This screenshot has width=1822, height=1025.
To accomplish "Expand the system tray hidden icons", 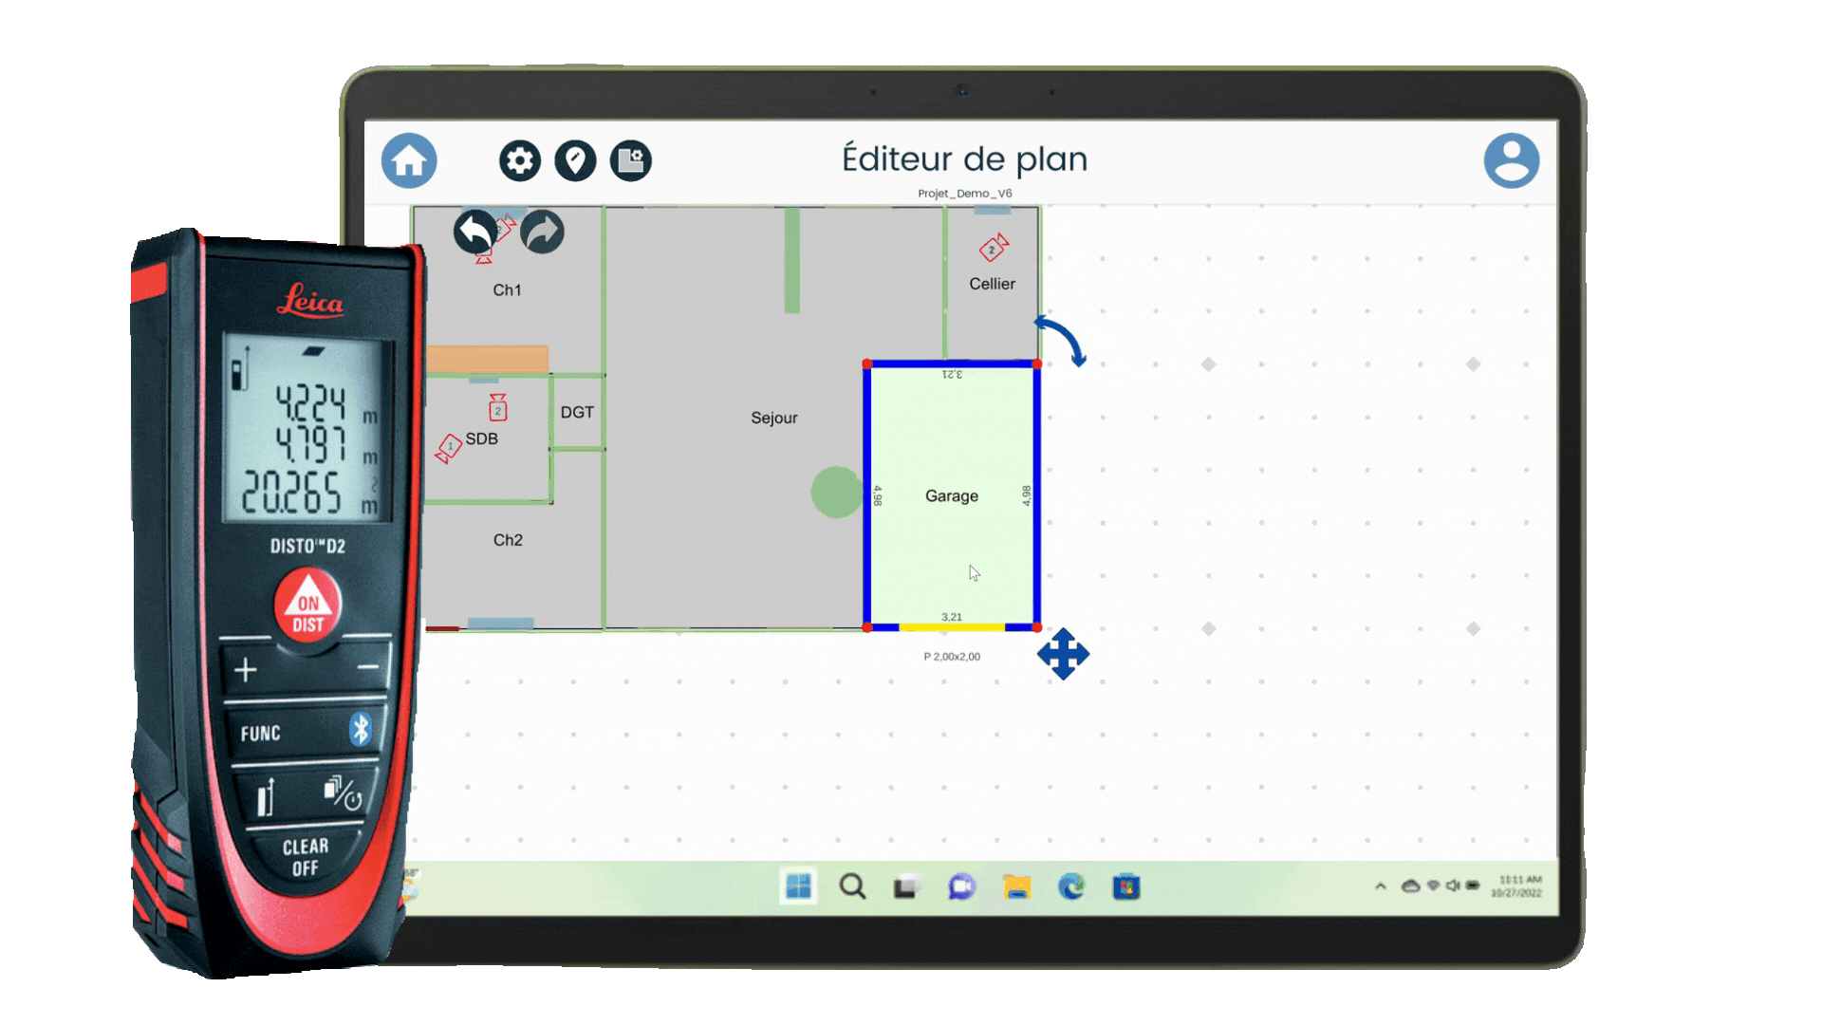I will (x=1381, y=886).
